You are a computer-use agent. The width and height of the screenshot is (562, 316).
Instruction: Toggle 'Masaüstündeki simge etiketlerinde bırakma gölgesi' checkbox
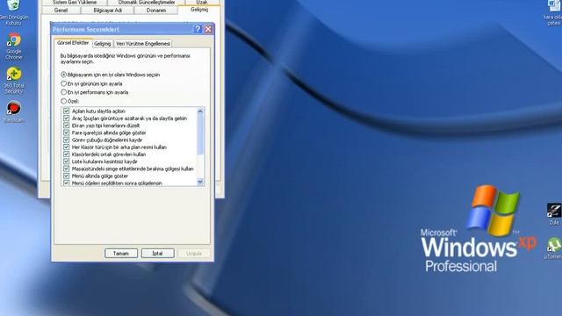point(67,169)
